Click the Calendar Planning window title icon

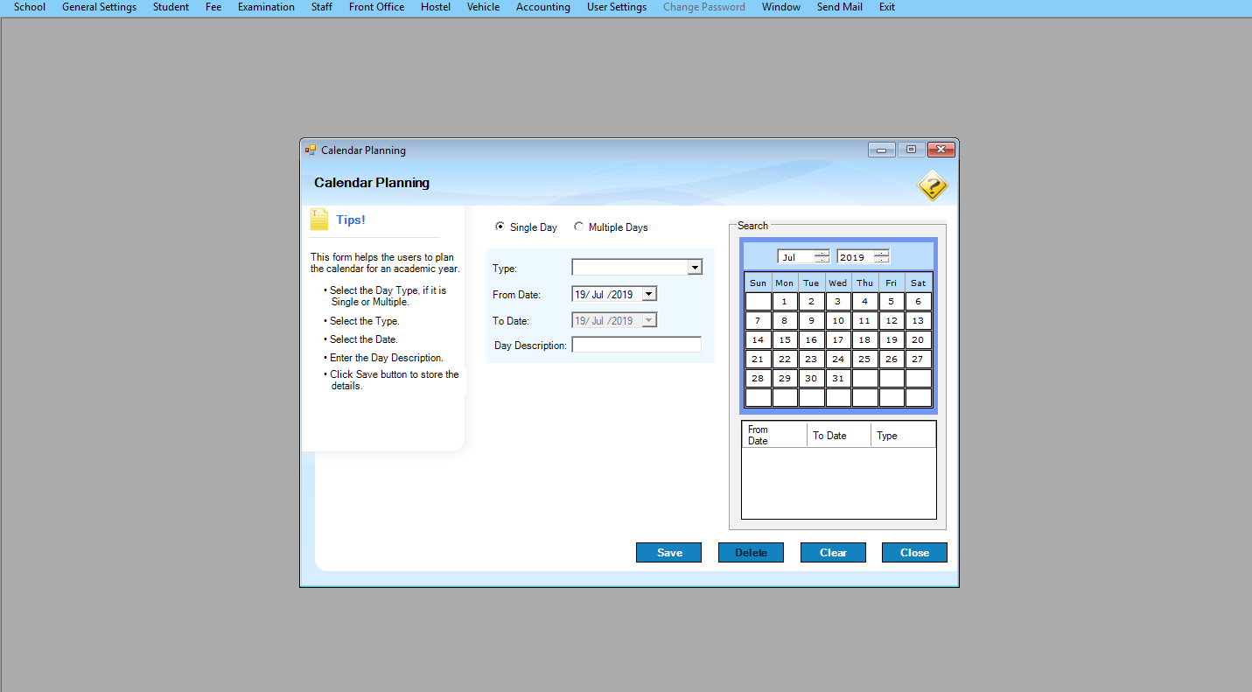[310, 150]
